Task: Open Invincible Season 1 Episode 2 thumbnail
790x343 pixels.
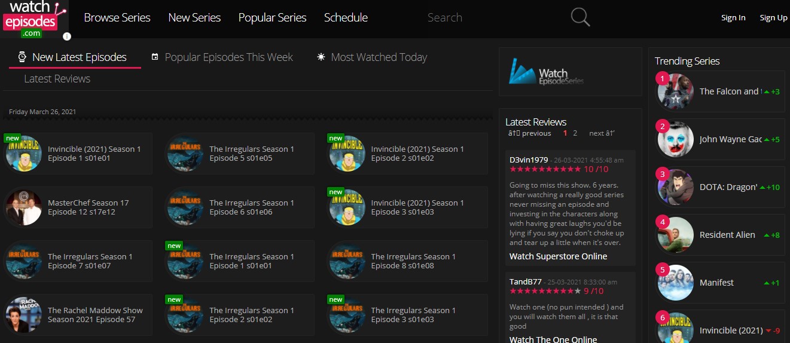Action: 347,154
